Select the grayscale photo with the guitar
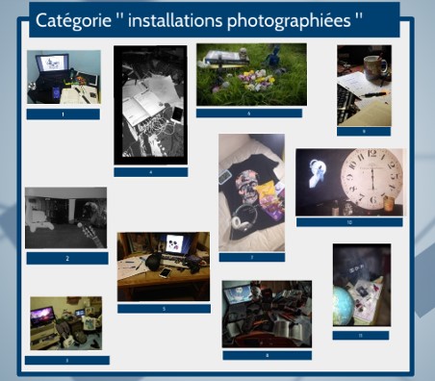This screenshot has width=435, height=381. click(x=66, y=217)
